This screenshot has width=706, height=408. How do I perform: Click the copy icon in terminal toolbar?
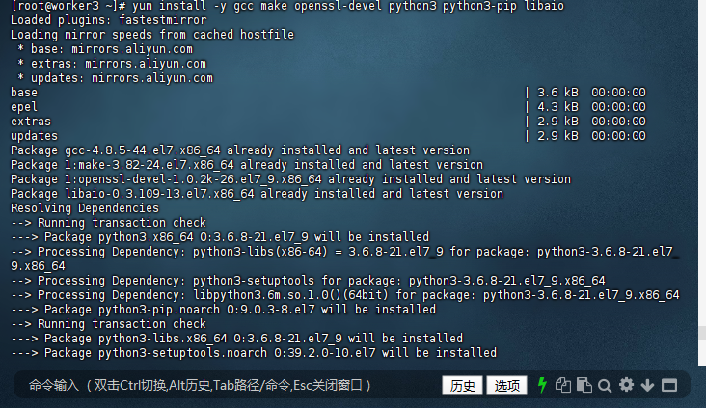click(563, 385)
